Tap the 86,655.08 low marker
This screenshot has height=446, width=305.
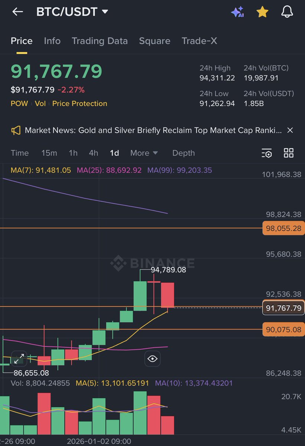[x=31, y=372]
